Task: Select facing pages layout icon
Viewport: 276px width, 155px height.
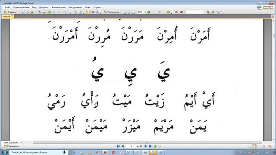Action: pyautogui.click(x=259, y=146)
